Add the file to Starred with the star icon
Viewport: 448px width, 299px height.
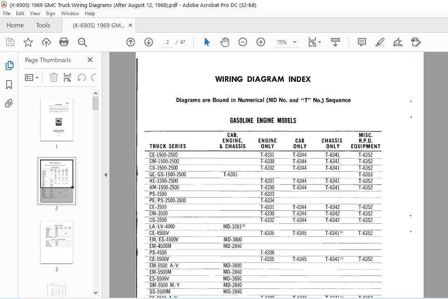28,42
